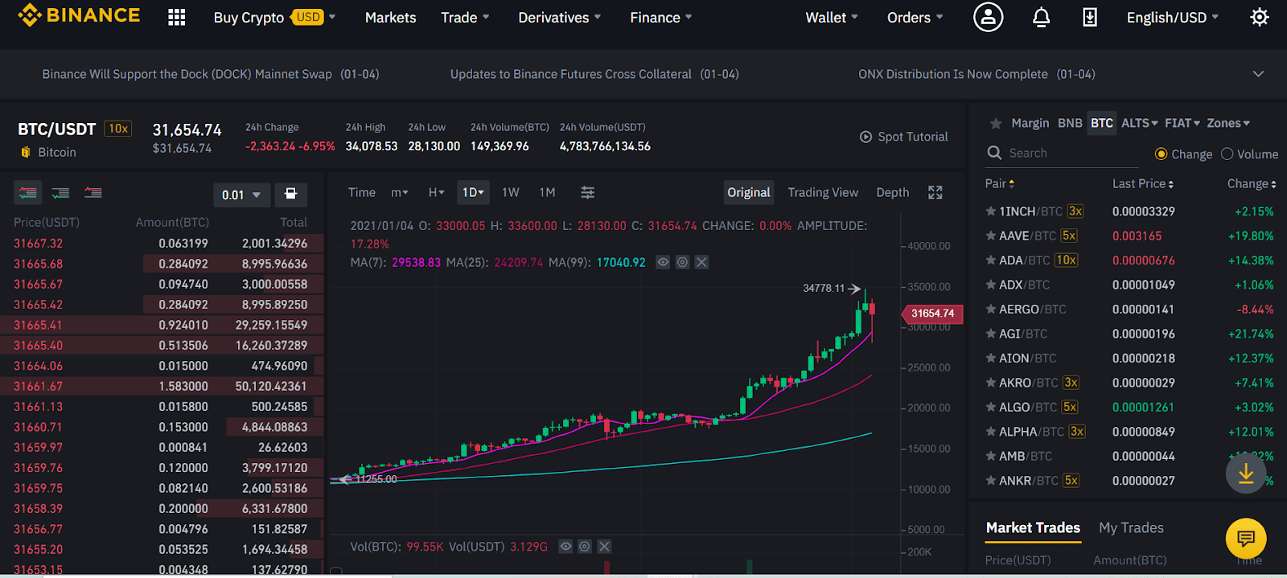The image size is (1287, 578).
Task: Click the Bitcoin coin icon under BTC/USDT
Action: pyautogui.click(x=26, y=152)
